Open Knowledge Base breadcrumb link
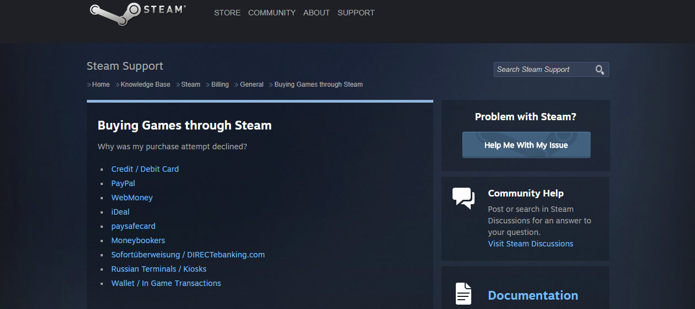Viewport: 695px width, 309px height. tap(145, 85)
